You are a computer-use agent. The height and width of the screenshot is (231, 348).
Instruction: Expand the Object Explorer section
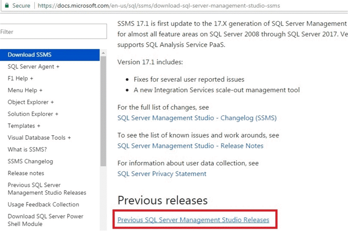(31, 102)
